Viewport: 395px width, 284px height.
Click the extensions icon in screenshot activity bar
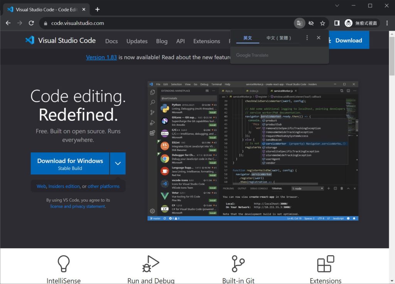pyautogui.click(x=152, y=133)
